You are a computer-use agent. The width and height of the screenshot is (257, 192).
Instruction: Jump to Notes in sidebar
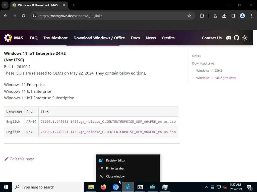tap(196, 56)
